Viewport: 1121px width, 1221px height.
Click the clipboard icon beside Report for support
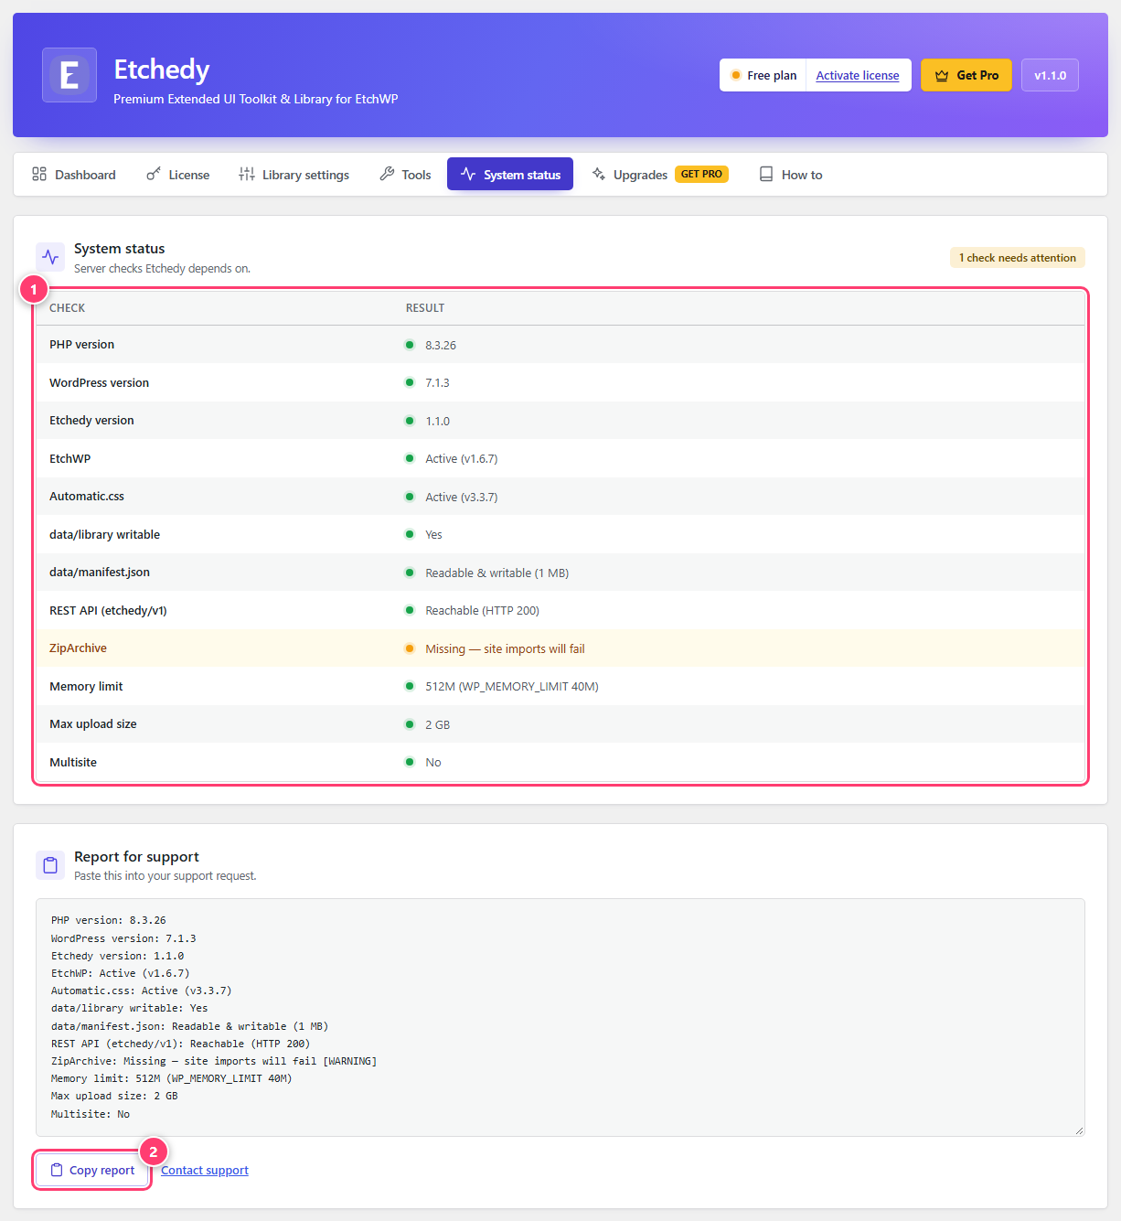50,864
